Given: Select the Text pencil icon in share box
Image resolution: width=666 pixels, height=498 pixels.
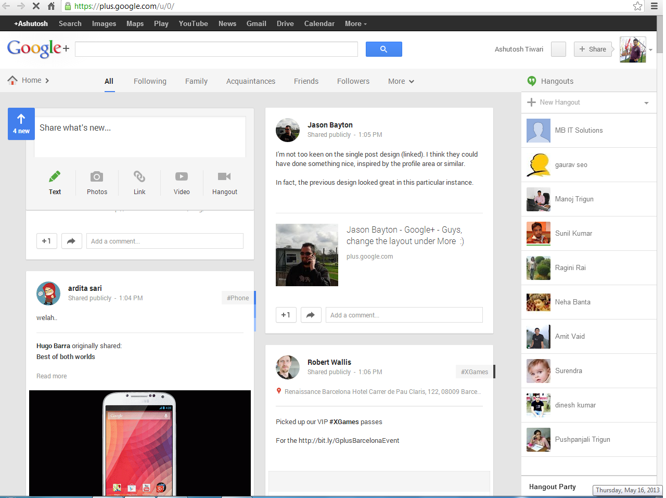Looking at the screenshot, I should 55,176.
